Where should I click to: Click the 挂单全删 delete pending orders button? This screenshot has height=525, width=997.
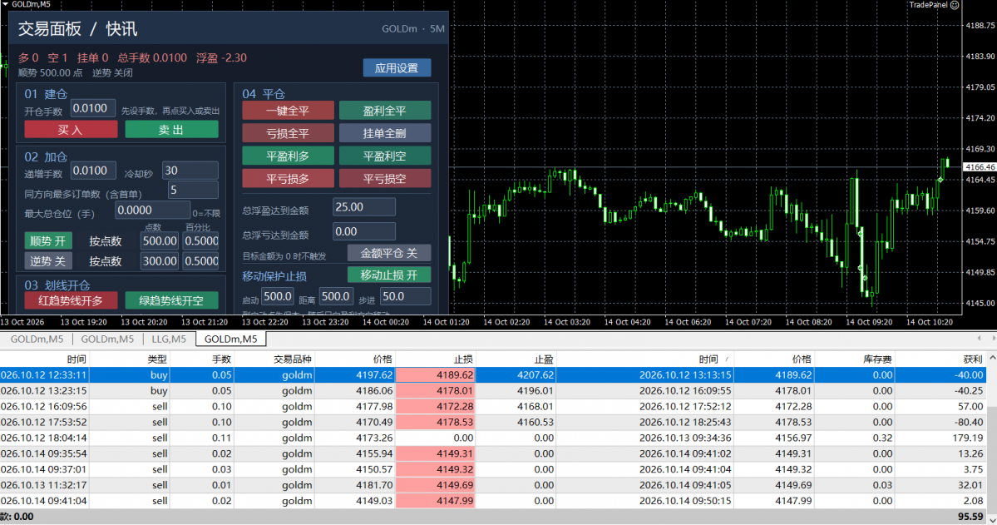(x=385, y=134)
